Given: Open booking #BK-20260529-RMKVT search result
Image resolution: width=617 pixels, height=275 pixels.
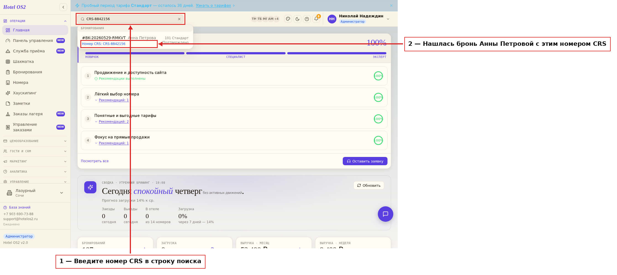Looking at the screenshot, I should 135,41.
